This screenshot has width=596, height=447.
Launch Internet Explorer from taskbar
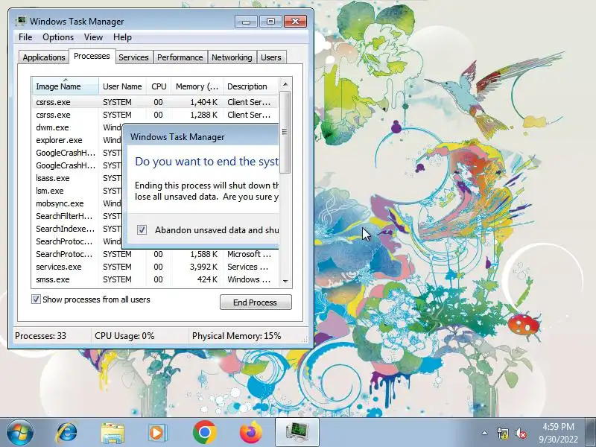67,433
